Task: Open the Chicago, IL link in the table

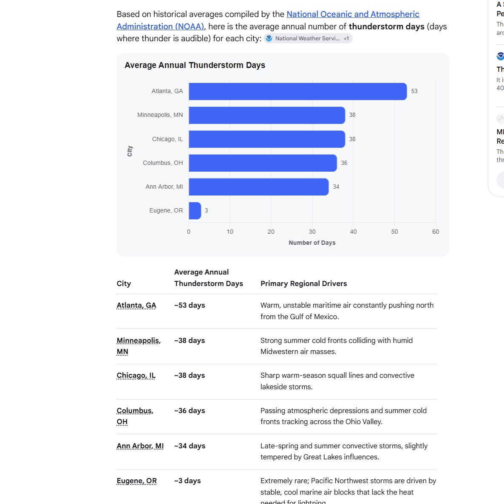Action: pos(136,375)
